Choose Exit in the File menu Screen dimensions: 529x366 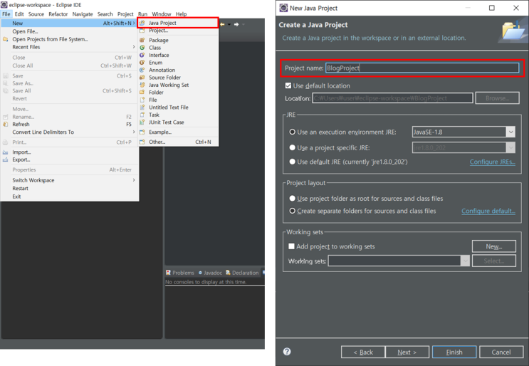coord(16,197)
